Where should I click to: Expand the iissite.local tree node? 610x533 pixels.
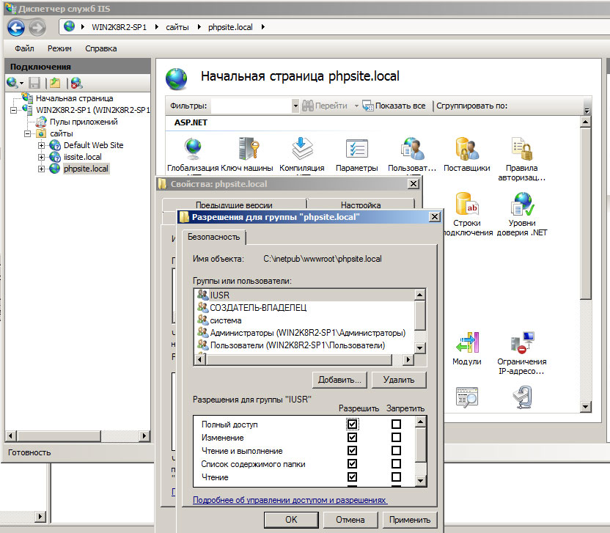point(42,157)
